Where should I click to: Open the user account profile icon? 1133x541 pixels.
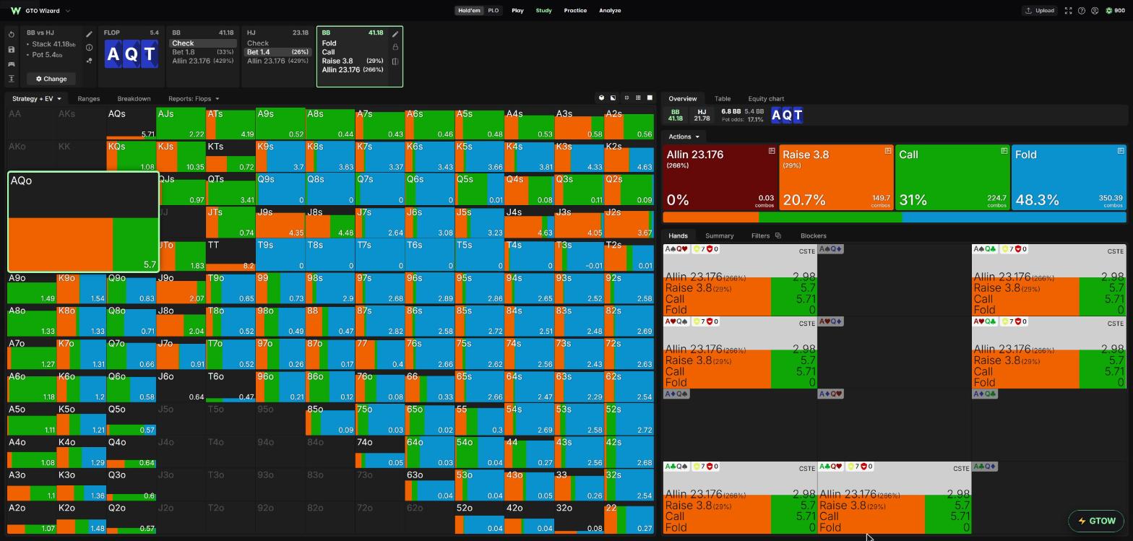pyautogui.click(x=1095, y=11)
